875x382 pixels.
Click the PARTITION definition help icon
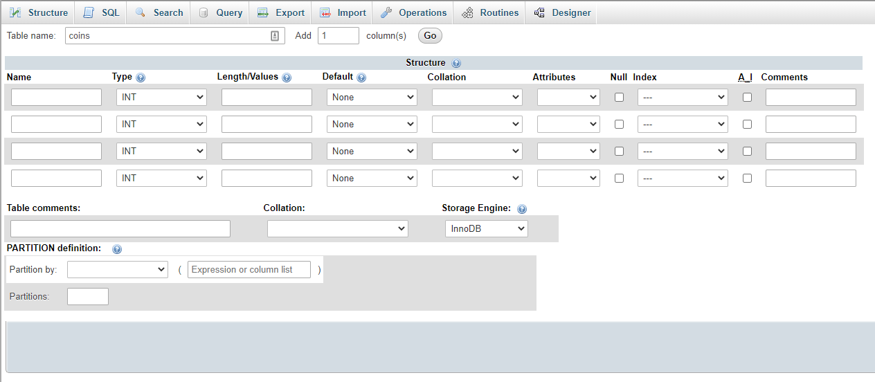(x=117, y=248)
